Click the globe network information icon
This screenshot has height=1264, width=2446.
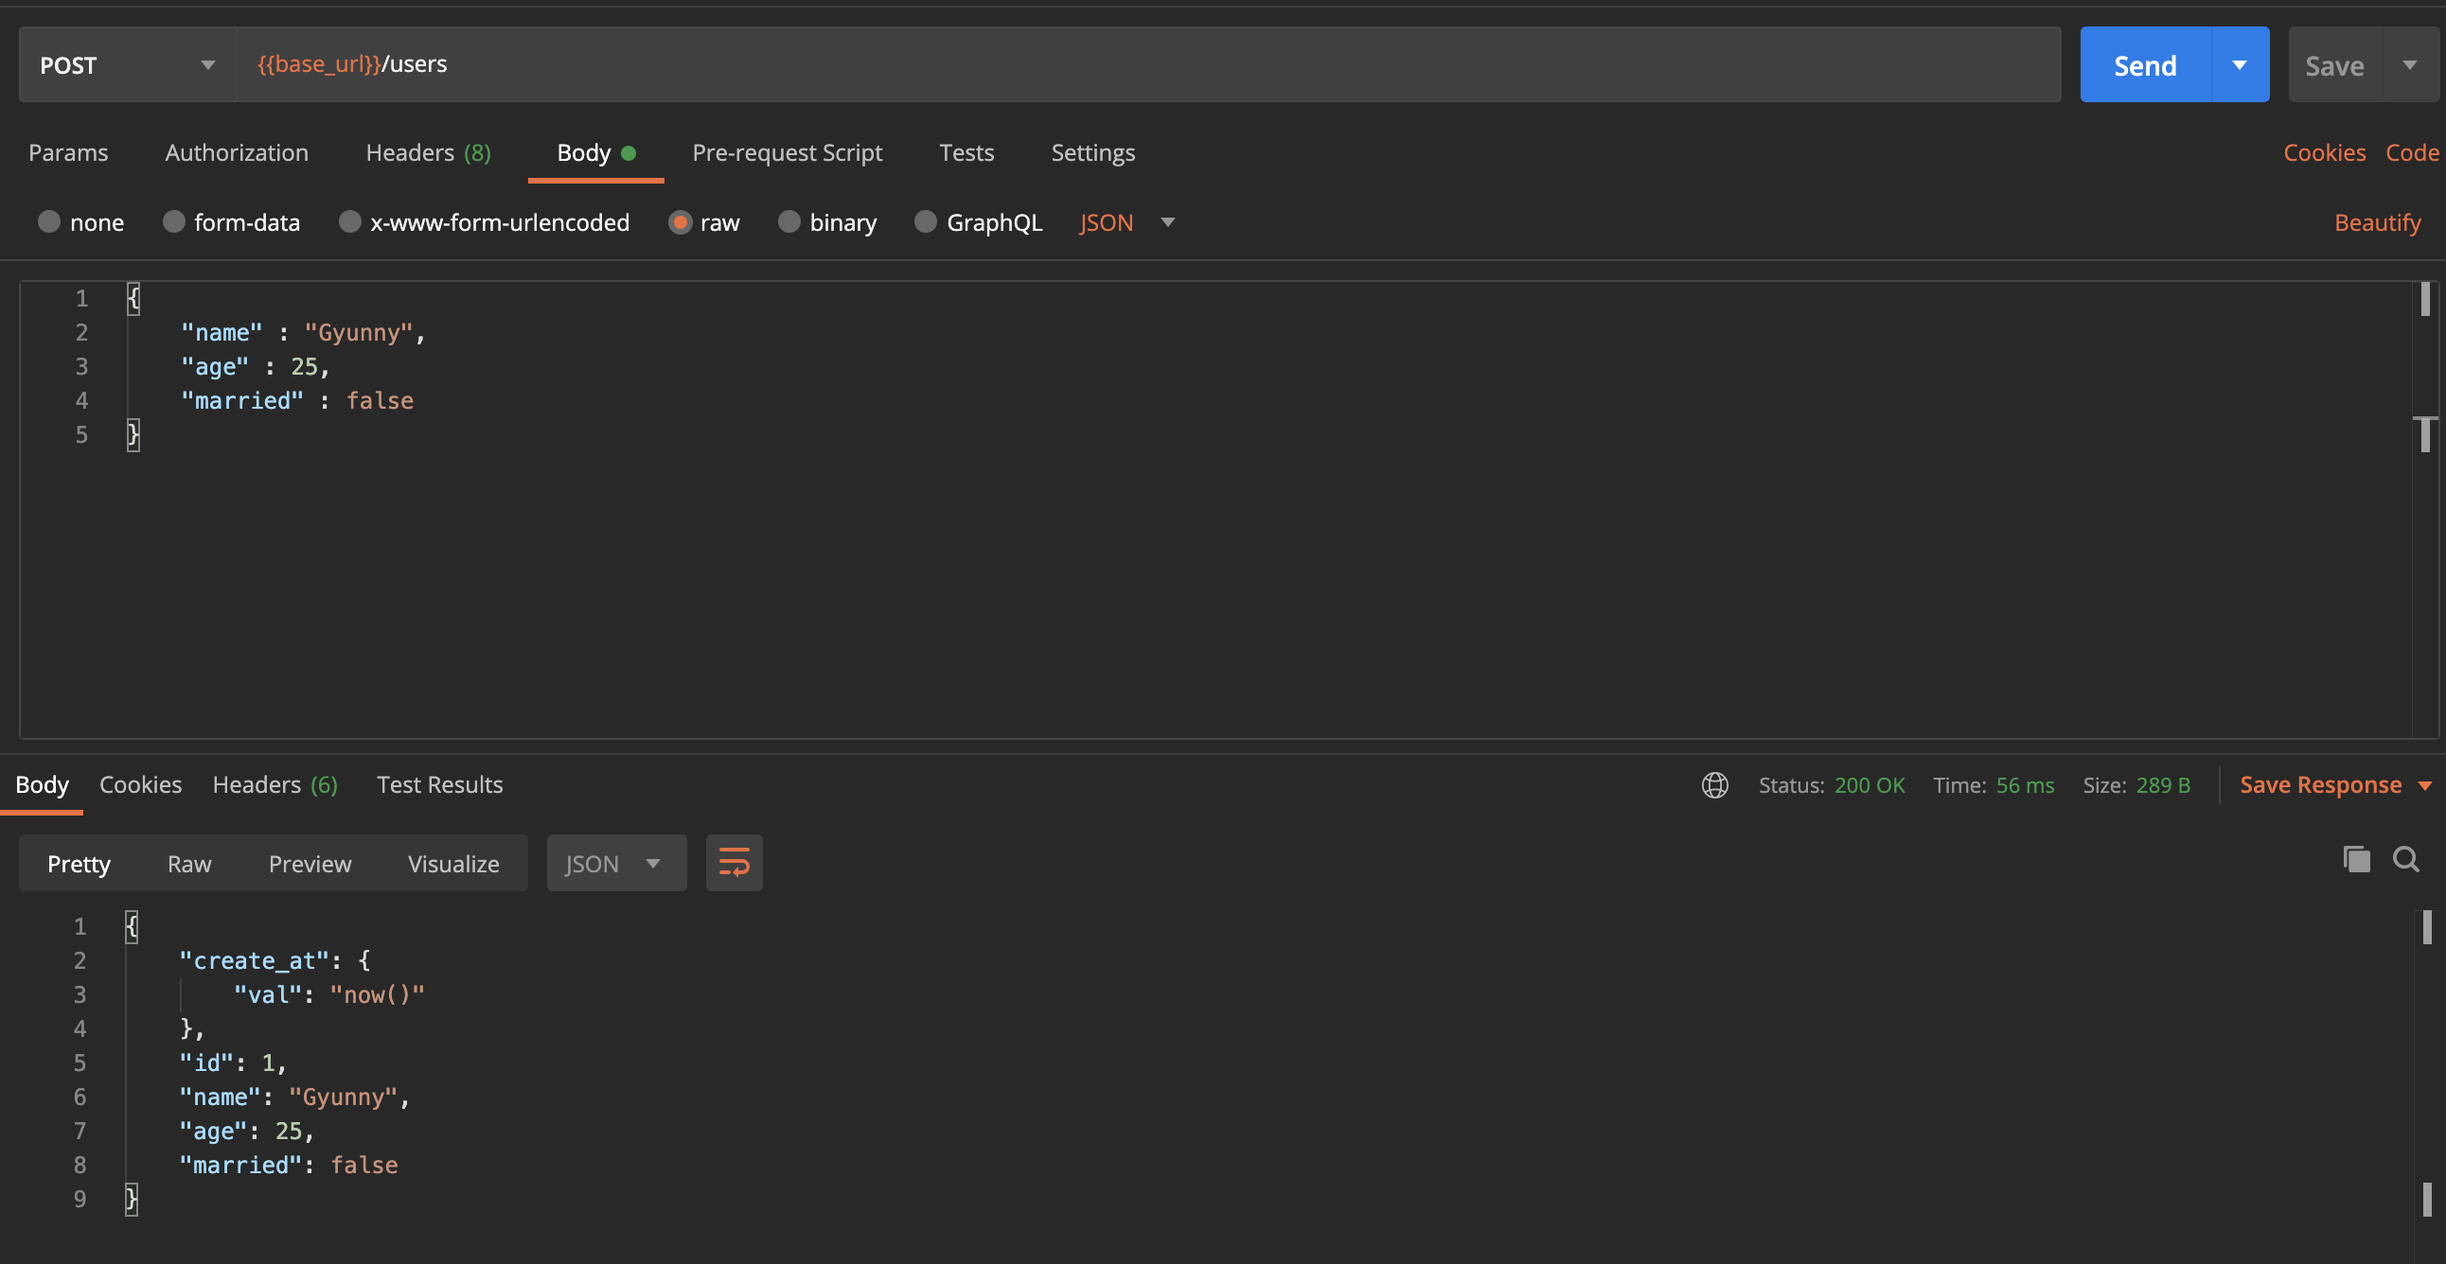point(1714,784)
